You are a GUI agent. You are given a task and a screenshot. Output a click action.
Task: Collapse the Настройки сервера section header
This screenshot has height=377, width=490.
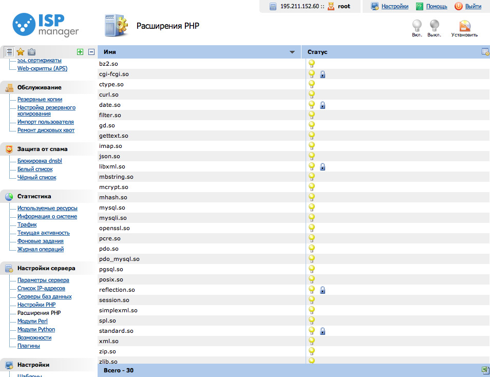46,268
